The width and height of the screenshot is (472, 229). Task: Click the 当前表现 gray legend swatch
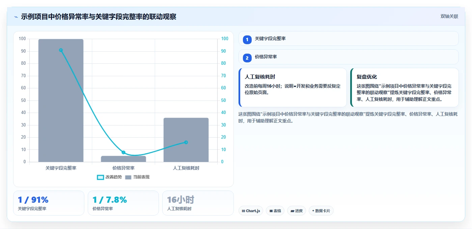point(128,177)
